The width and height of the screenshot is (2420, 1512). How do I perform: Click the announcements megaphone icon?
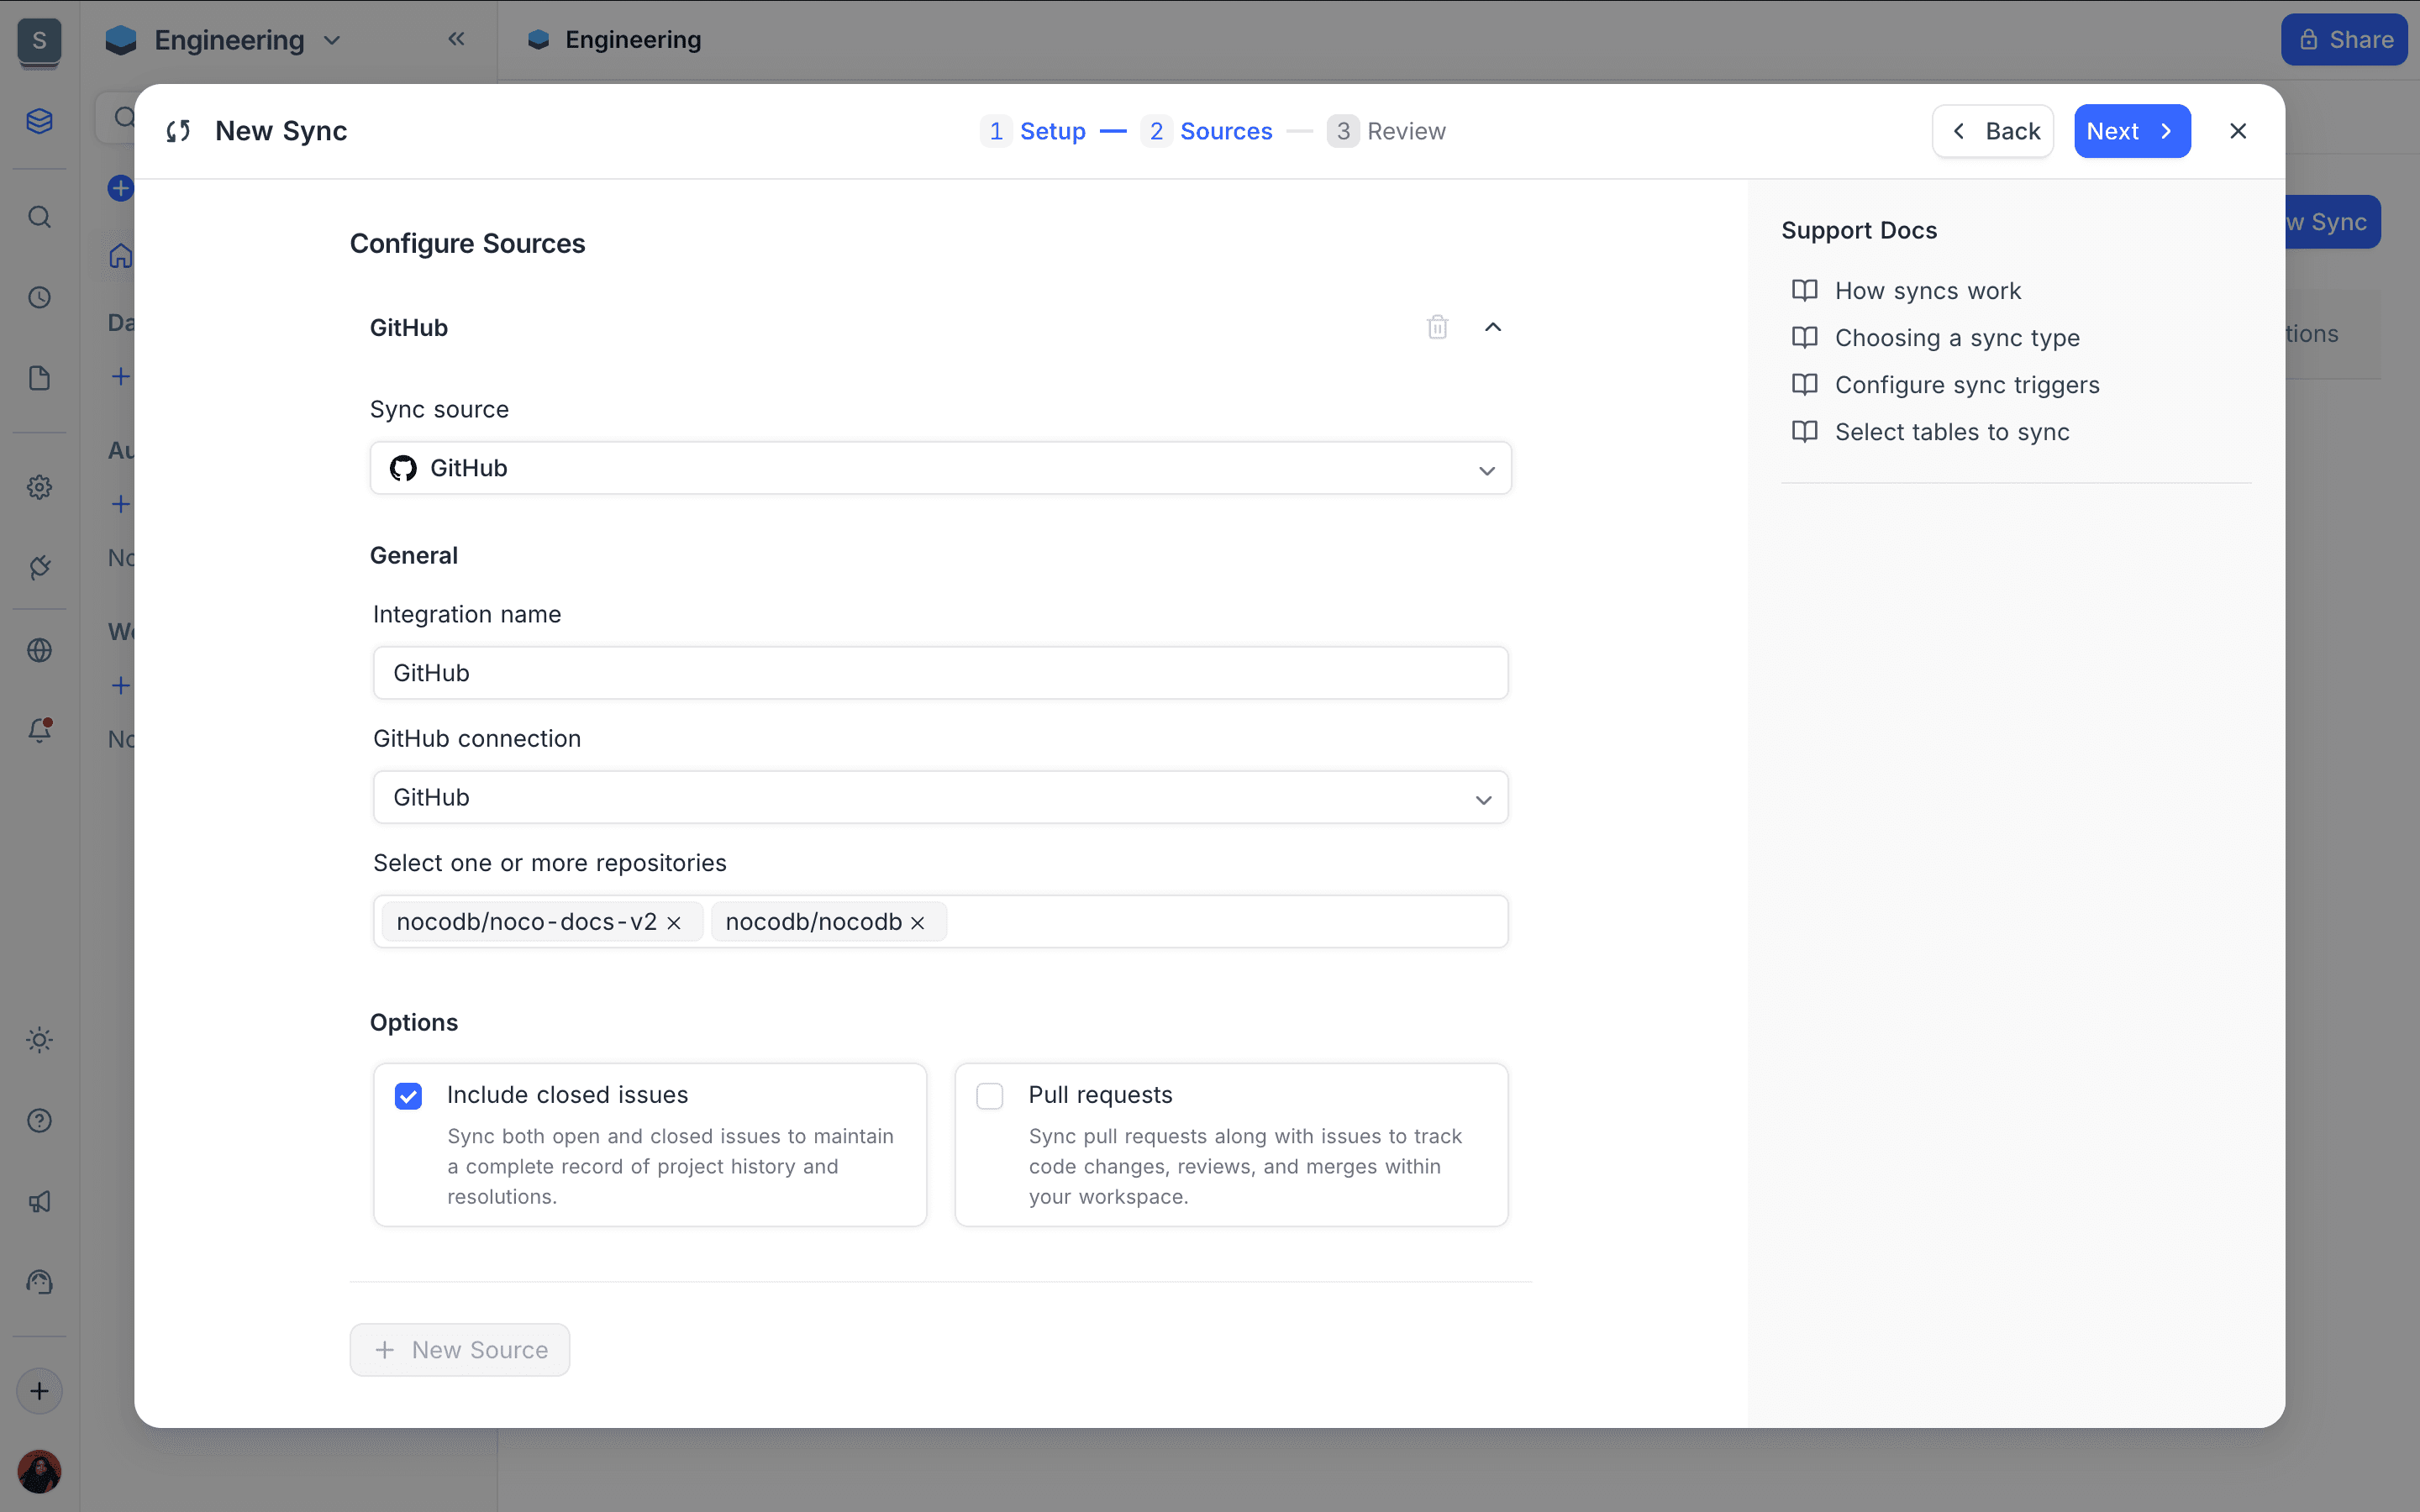pos(39,1202)
